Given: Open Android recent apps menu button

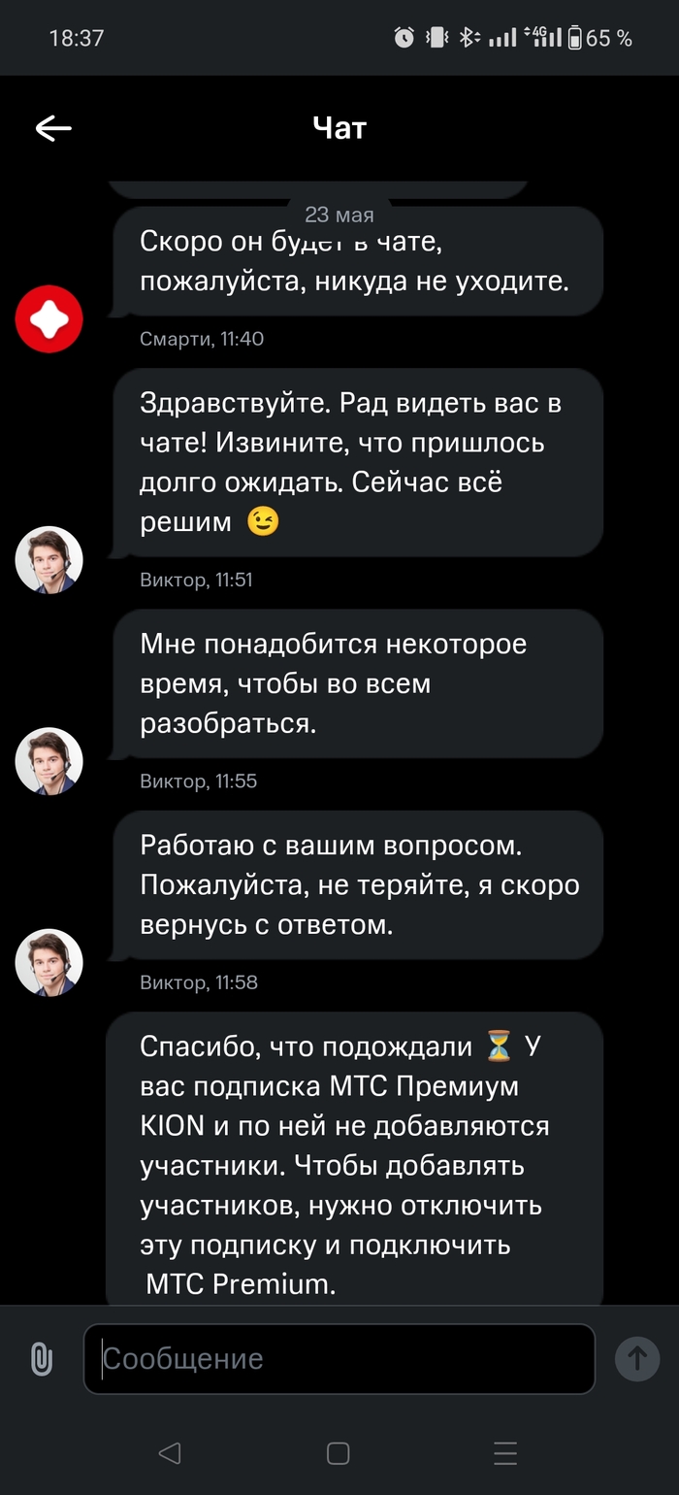Looking at the screenshot, I should pyautogui.click(x=504, y=1452).
